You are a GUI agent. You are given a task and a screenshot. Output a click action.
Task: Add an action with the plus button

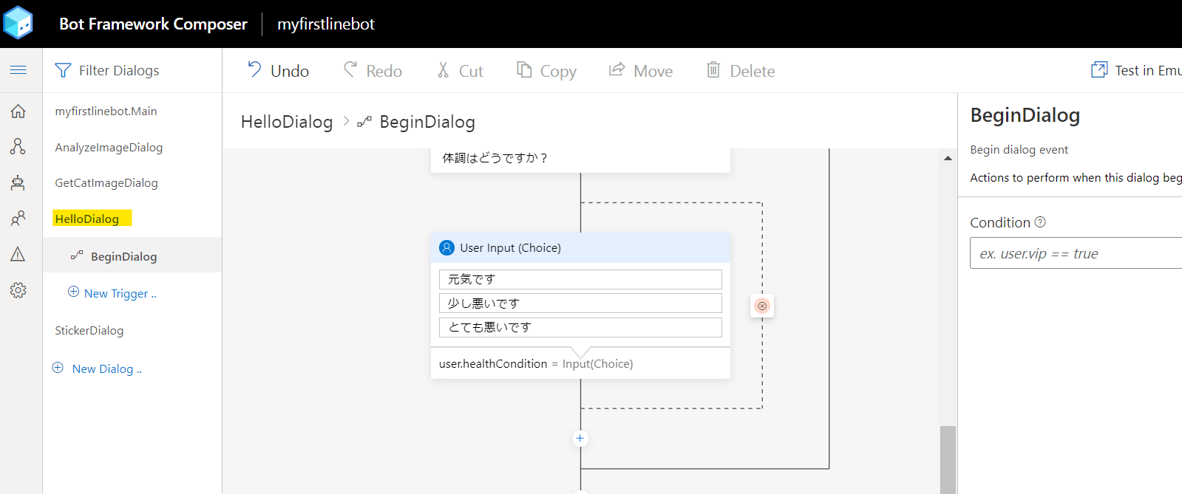pyautogui.click(x=580, y=439)
